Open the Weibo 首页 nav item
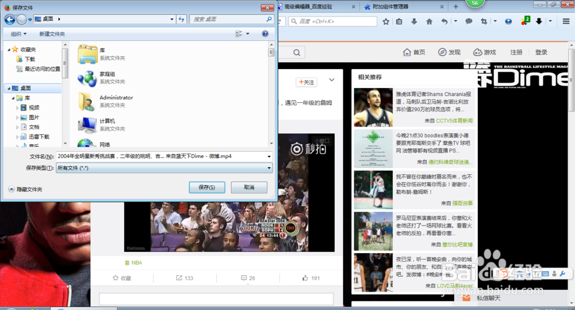 click(414, 52)
